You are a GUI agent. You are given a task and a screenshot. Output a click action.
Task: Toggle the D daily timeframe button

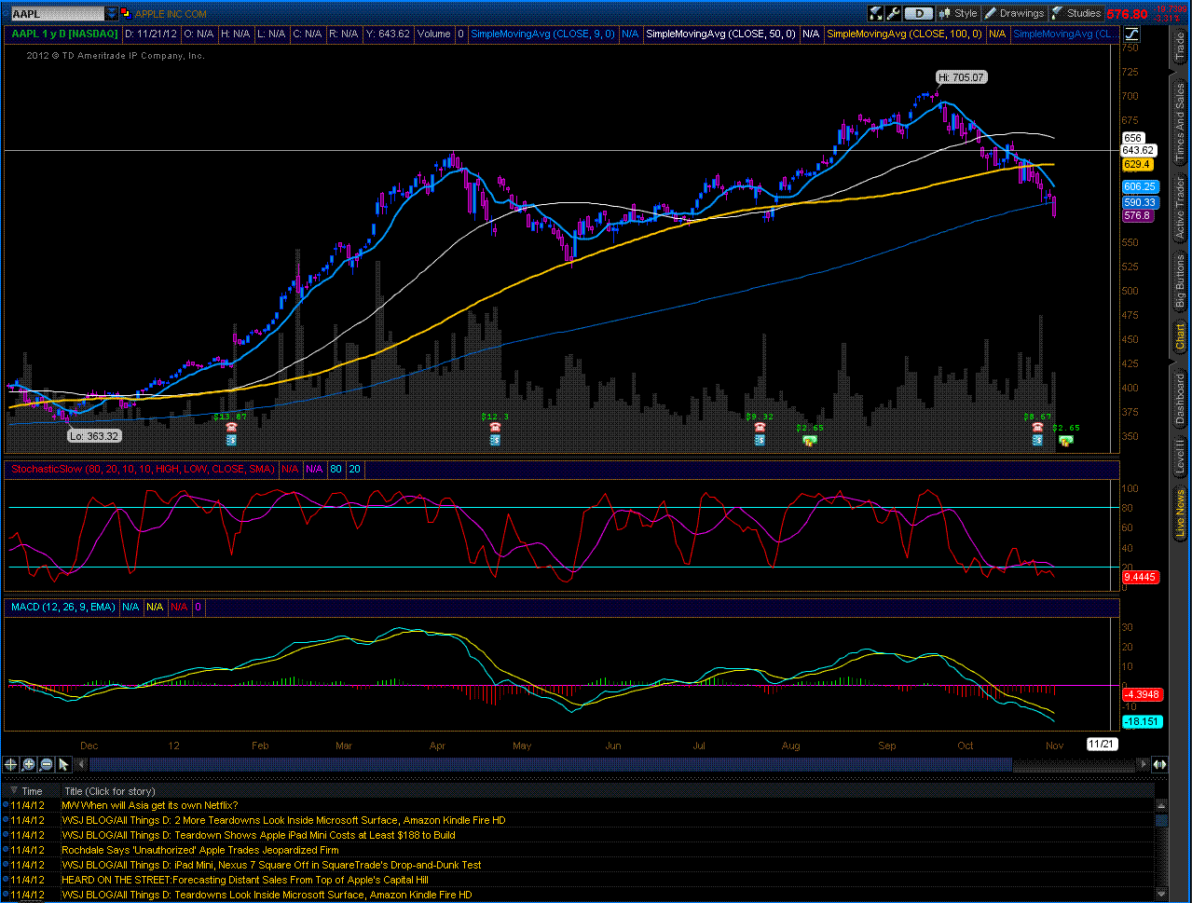(917, 13)
